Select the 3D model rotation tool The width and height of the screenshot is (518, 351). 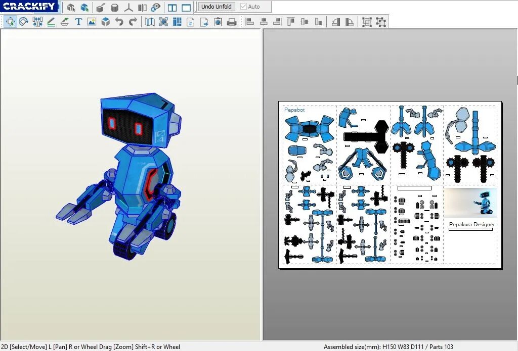coord(71,7)
